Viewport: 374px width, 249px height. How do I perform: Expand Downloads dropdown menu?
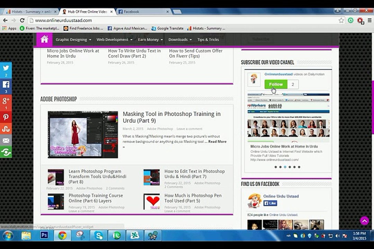[x=180, y=39]
